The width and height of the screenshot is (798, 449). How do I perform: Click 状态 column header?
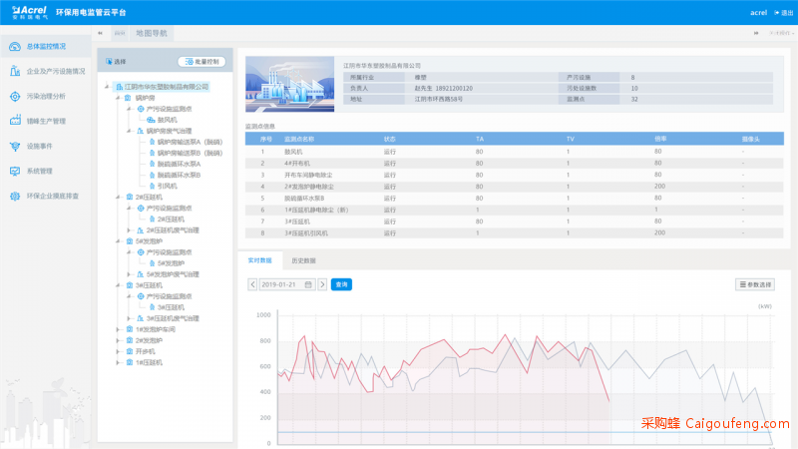(x=390, y=139)
